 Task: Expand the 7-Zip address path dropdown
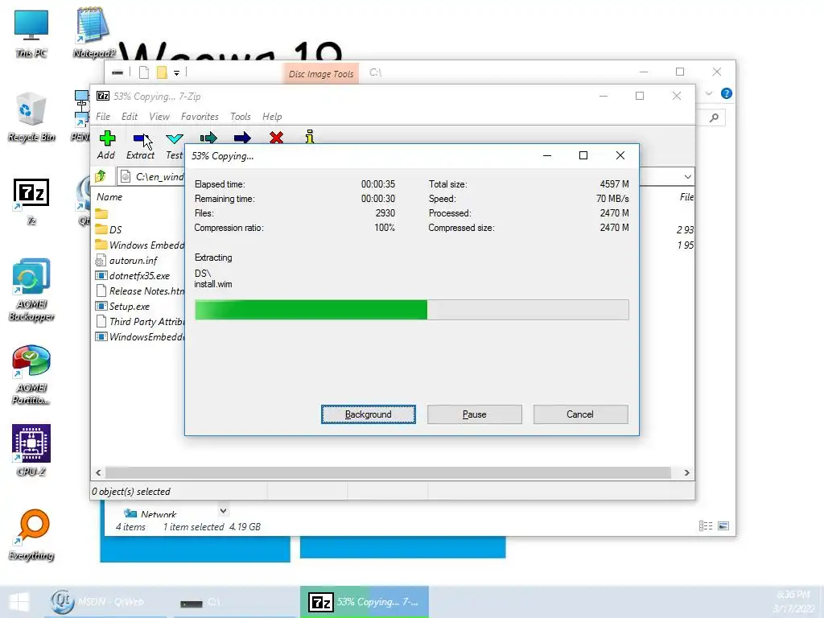pyautogui.click(x=687, y=176)
